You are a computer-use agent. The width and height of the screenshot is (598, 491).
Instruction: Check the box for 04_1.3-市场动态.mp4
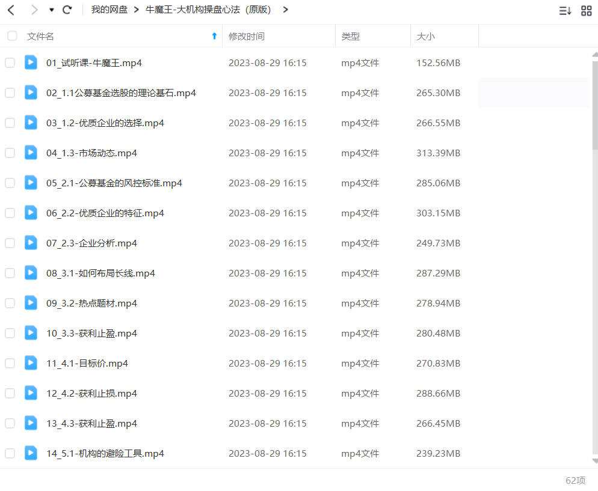10,153
